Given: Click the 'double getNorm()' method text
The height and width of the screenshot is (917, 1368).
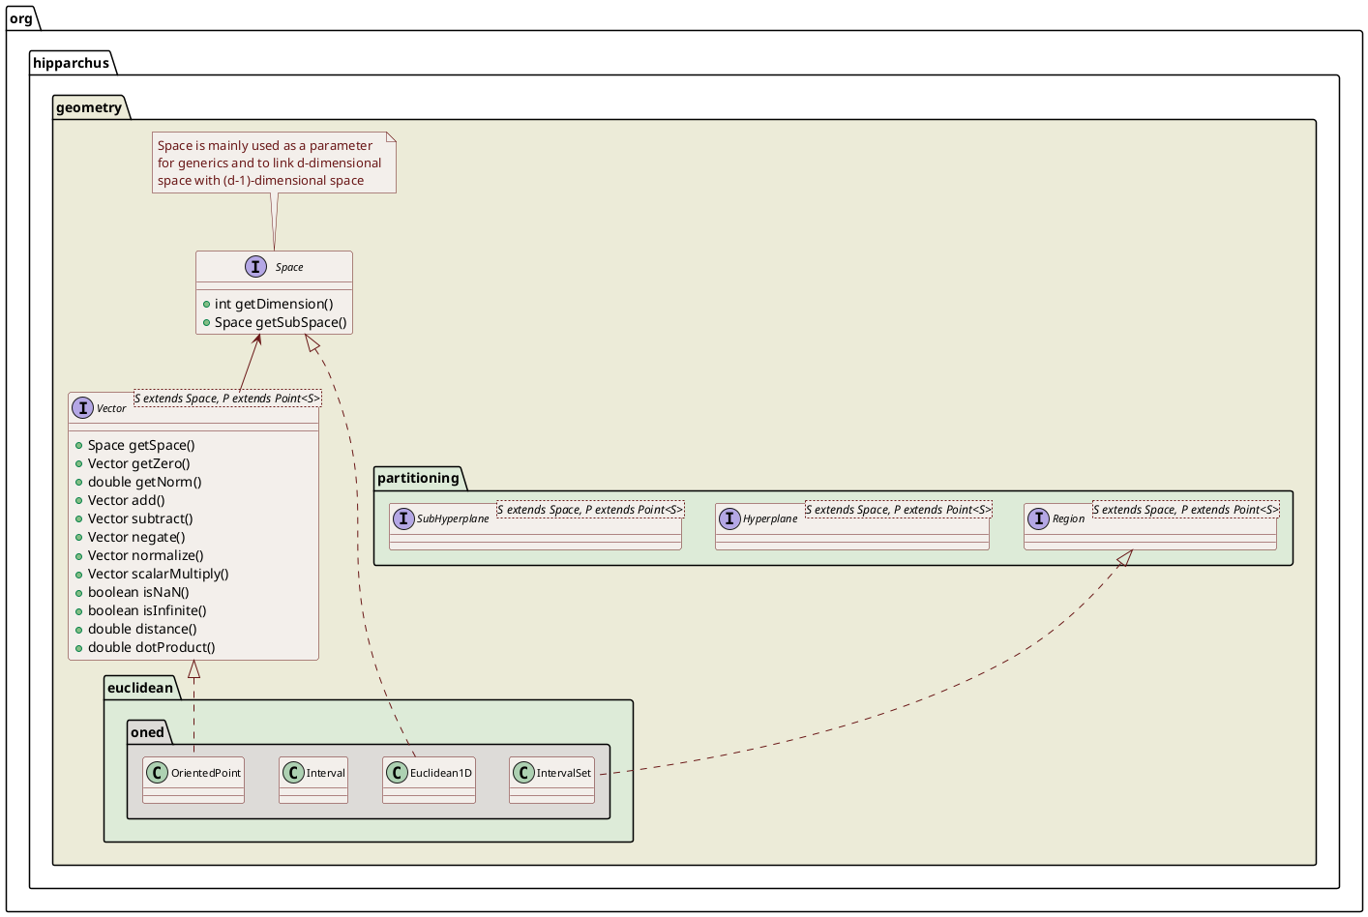Looking at the screenshot, I should (x=145, y=483).
